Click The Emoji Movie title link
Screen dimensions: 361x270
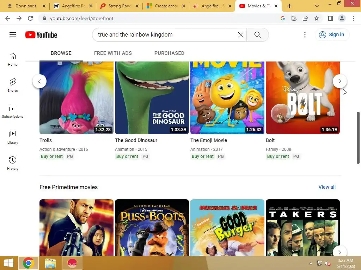tap(209, 140)
